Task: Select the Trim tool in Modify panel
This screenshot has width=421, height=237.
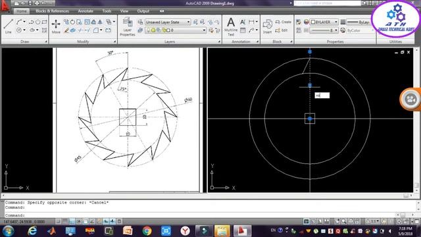Action: coord(80,30)
